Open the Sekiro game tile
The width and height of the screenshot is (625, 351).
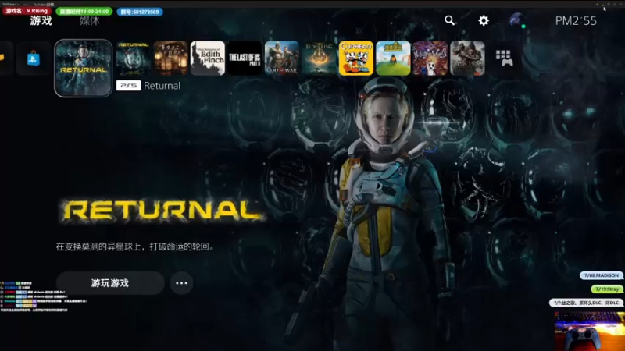click(x=467, y=58)
